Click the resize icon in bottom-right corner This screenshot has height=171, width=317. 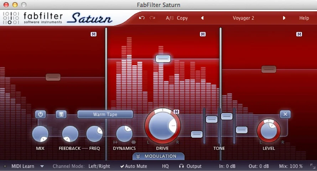click(x=313, y=166)
